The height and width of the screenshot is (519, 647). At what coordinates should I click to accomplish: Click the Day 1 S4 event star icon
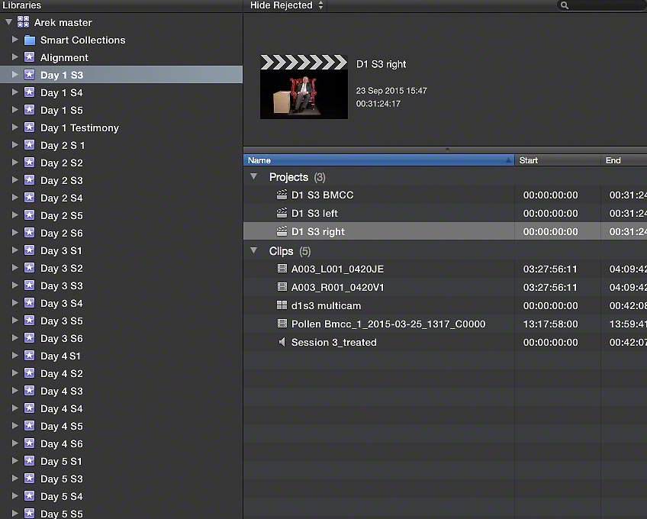click(29, 92)
